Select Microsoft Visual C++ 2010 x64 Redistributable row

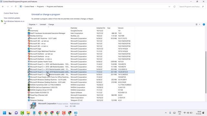point(81,64)
